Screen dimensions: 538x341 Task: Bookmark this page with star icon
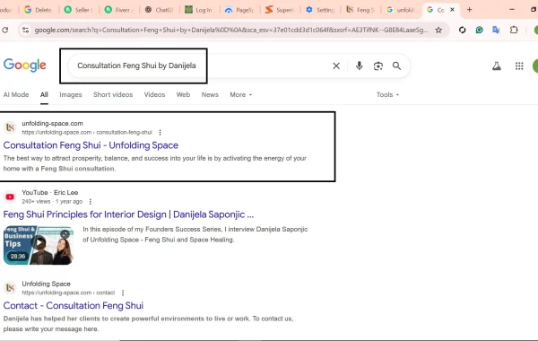pos(438,31)
